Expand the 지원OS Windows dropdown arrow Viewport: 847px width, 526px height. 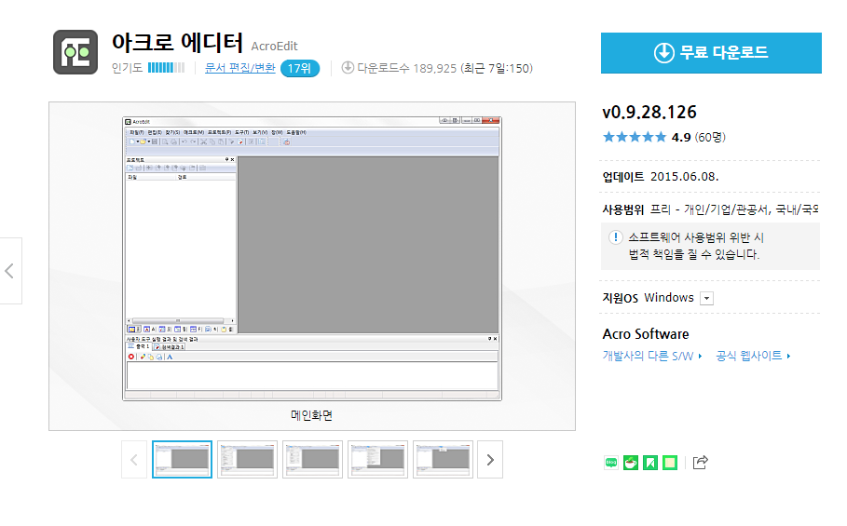(706, 298)
